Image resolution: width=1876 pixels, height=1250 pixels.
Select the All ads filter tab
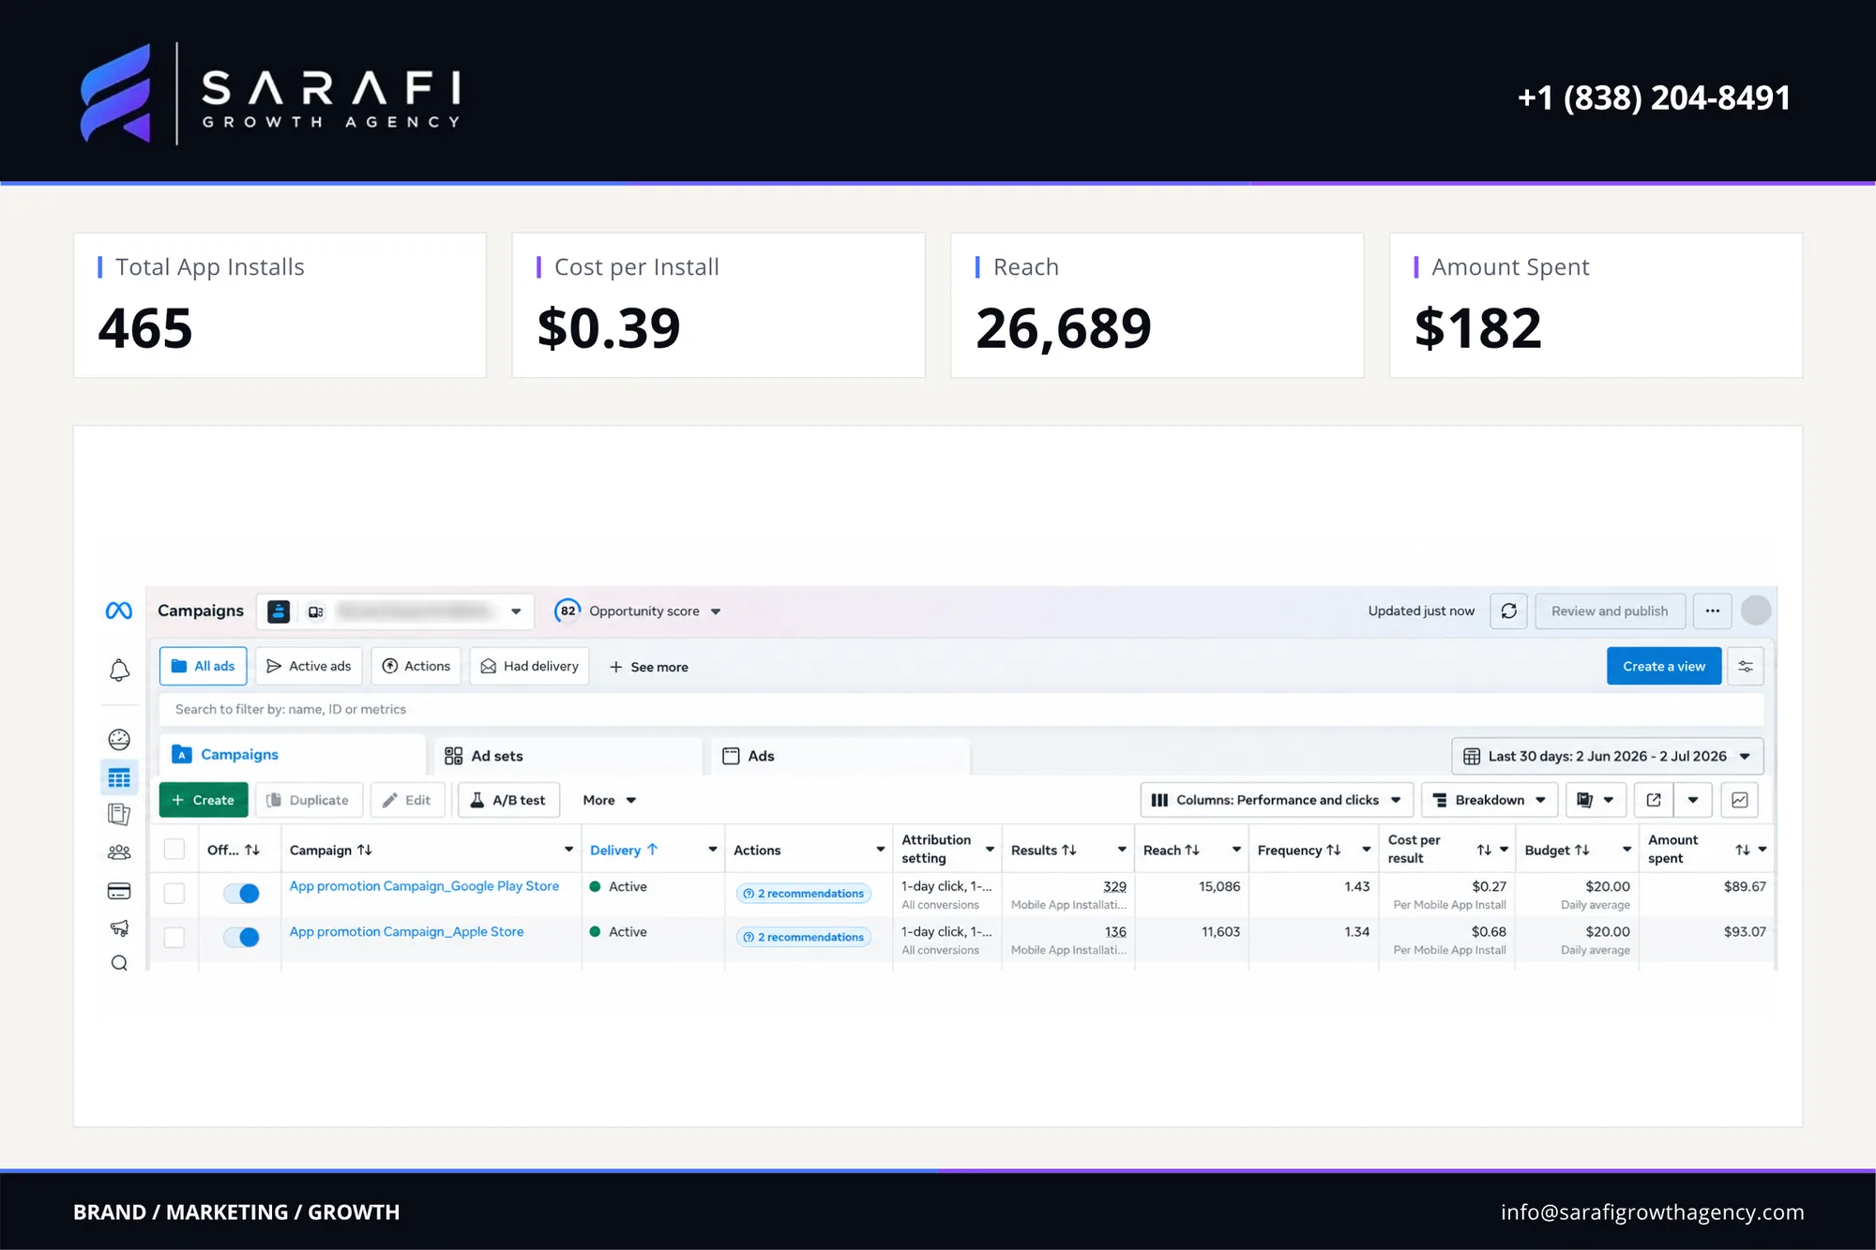pos(204,667)
